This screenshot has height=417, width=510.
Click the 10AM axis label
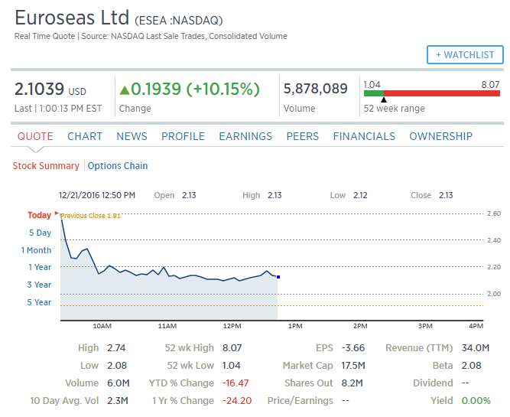click(x=102, y=326)
